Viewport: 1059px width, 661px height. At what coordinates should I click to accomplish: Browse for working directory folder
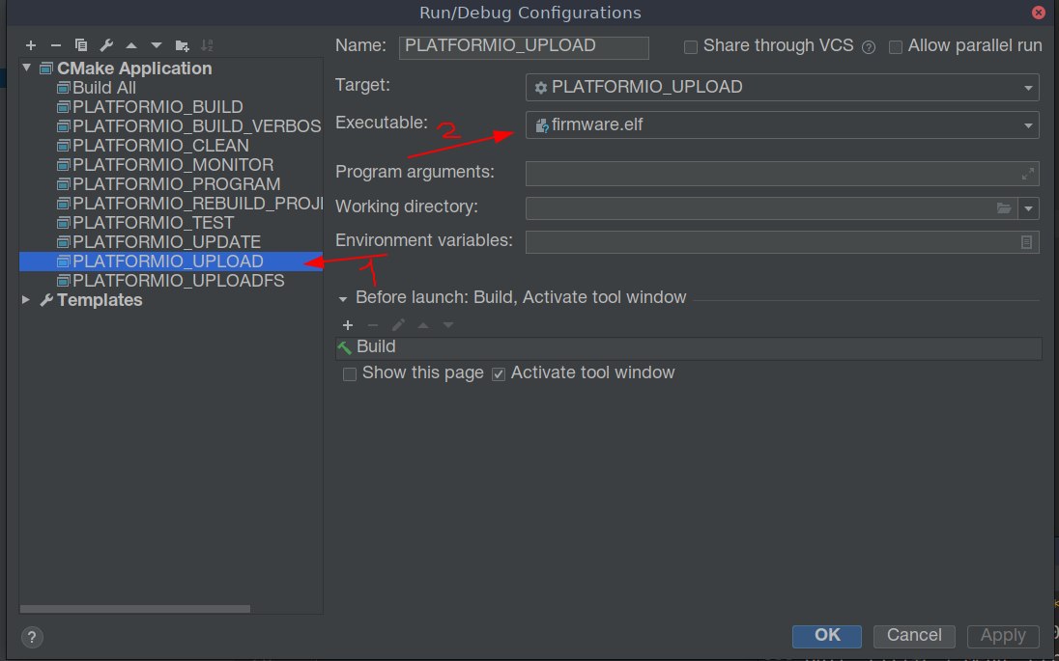1004,207
